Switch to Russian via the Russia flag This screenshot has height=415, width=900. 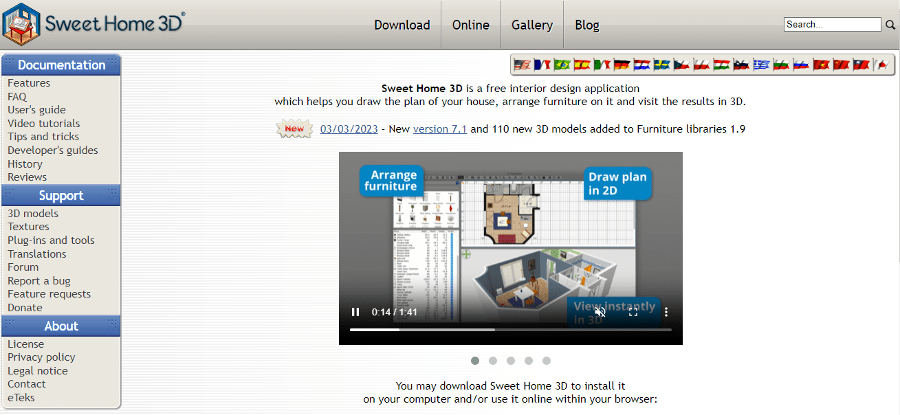[x=801, y=65]
